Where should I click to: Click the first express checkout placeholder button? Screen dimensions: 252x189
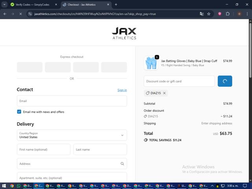(x=30, y=67)
